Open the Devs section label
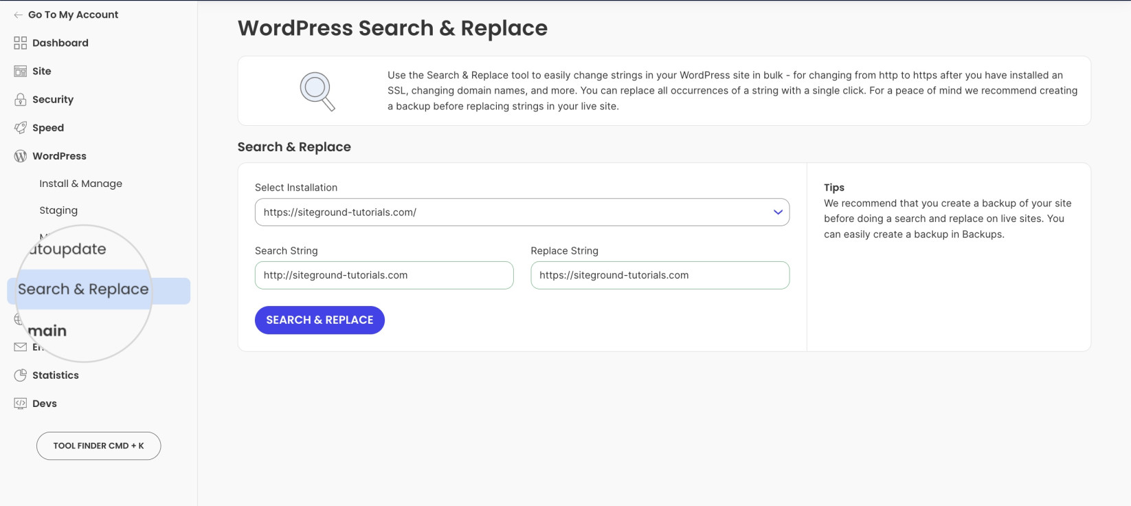Image resolution: width=1131 pixels, height=506 pixels. tap(45, 404)
